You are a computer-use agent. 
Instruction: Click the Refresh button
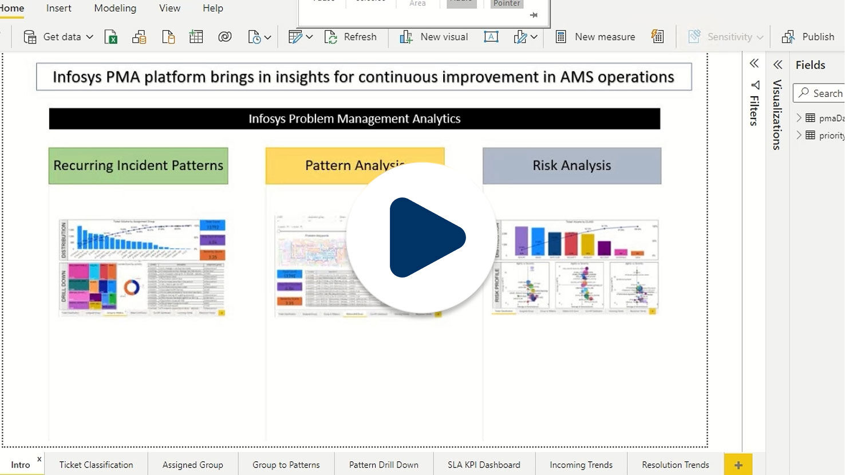coord(350,37)
